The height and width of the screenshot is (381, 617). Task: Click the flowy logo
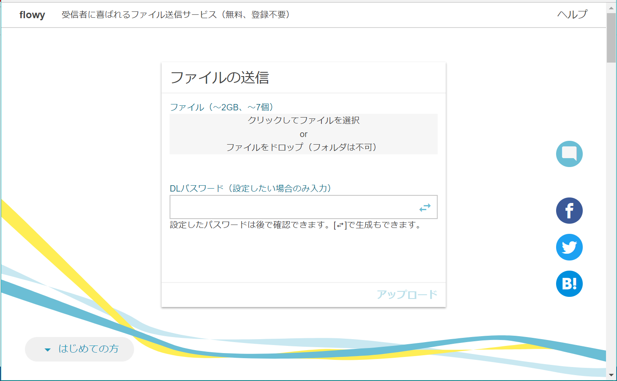click(32, 15)
